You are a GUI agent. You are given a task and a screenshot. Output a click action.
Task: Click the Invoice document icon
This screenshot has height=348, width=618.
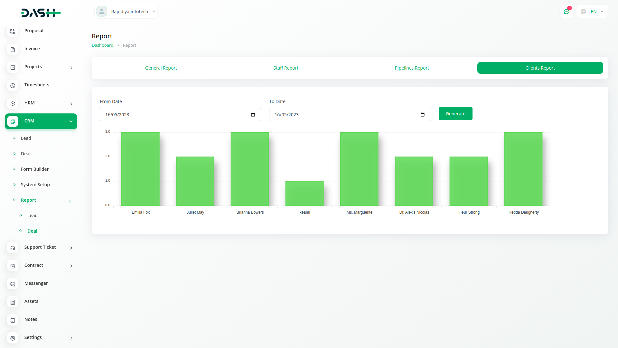coord(13,49)
